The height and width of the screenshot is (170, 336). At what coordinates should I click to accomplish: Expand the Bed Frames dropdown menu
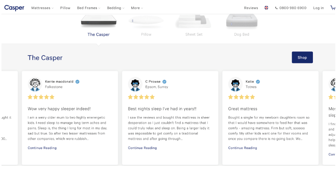[x=89, y=8]
